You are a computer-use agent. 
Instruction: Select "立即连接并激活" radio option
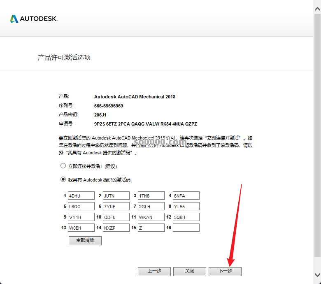tap(63, 166)
